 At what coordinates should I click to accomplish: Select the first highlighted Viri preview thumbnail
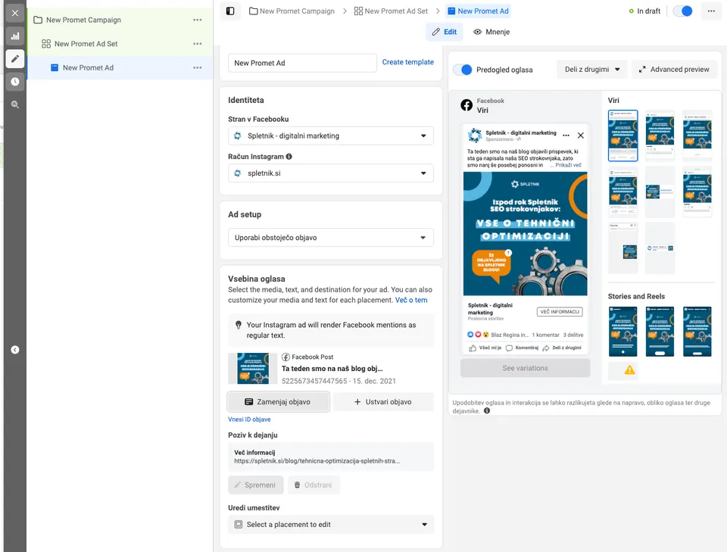click(622, 136)
